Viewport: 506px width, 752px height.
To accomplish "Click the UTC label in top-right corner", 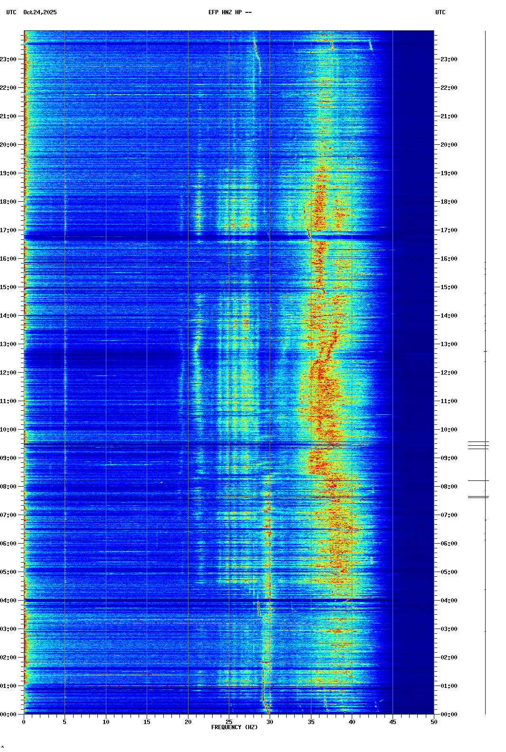I will [440, 12].
